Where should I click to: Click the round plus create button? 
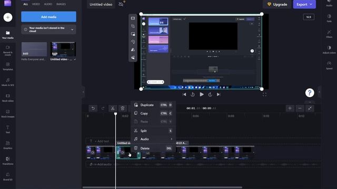tap(8, 17)
